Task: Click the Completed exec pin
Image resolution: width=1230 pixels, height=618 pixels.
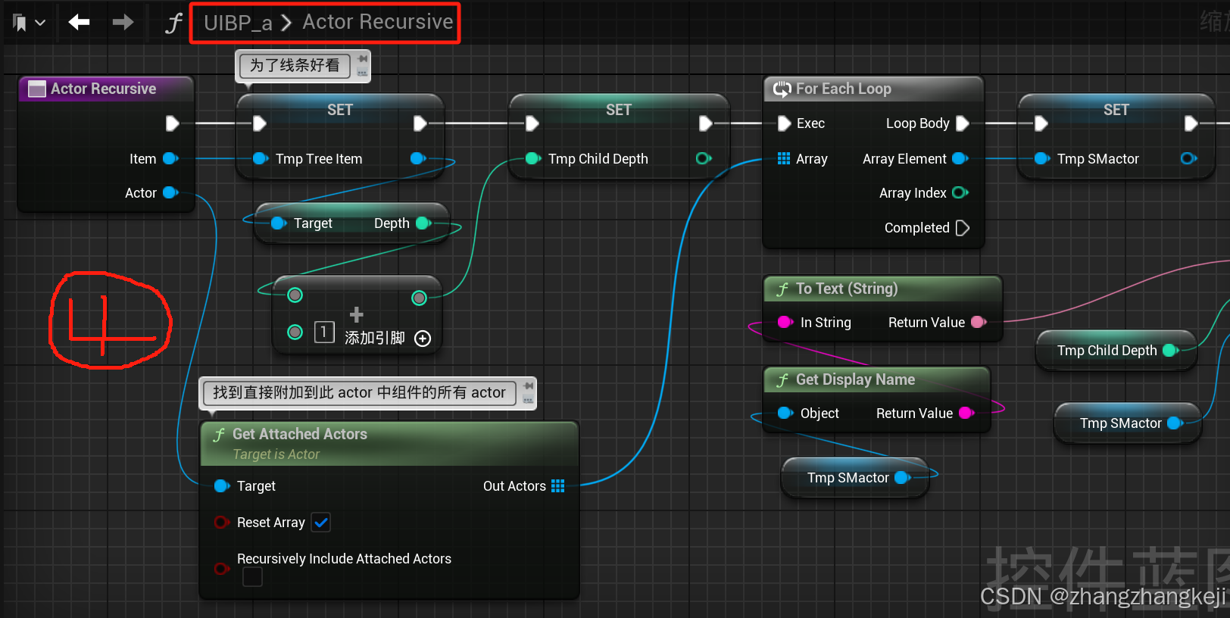Action: pyautogui.click(x=962, y=227)
